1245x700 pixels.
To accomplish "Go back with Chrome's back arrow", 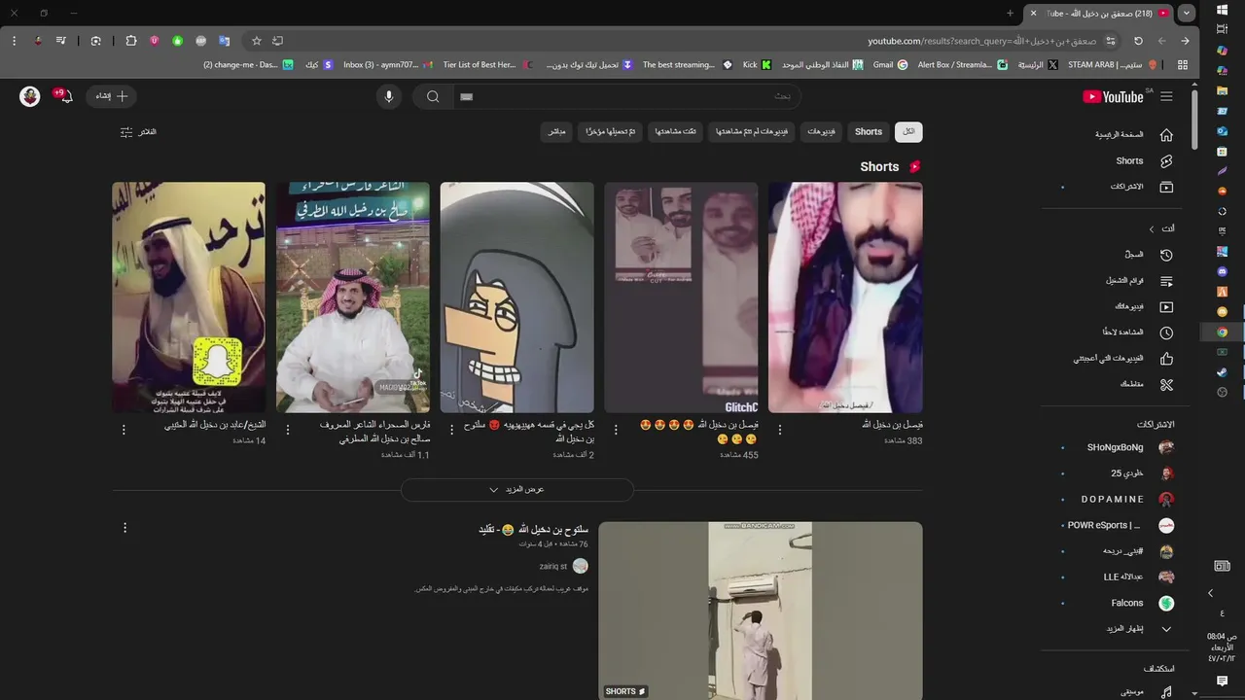I will (x=1185, y=41).
